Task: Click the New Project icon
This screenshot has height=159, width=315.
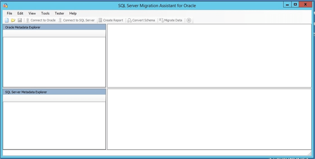Action: coord(7,20)
